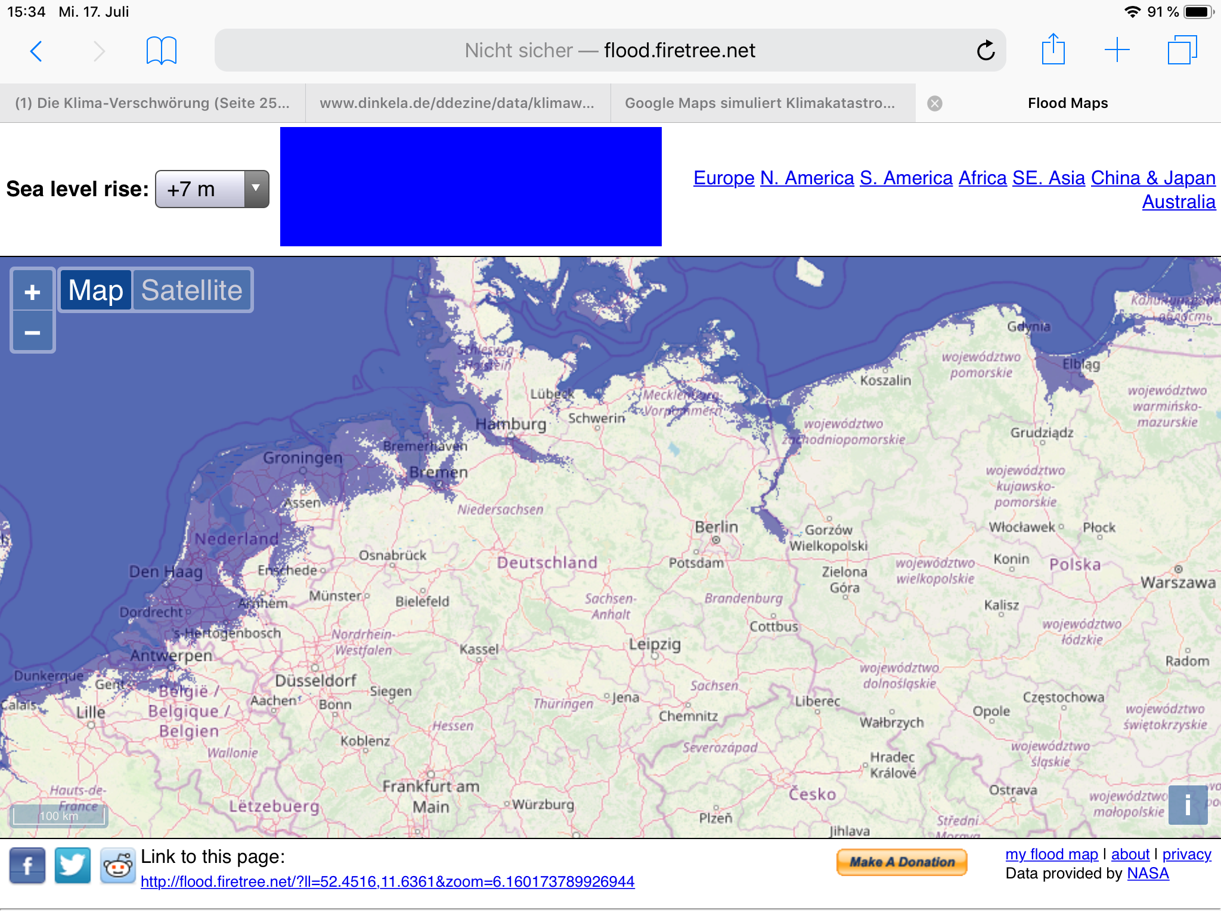
Task: Share the map on Facebook
Action: click(27, 865)
